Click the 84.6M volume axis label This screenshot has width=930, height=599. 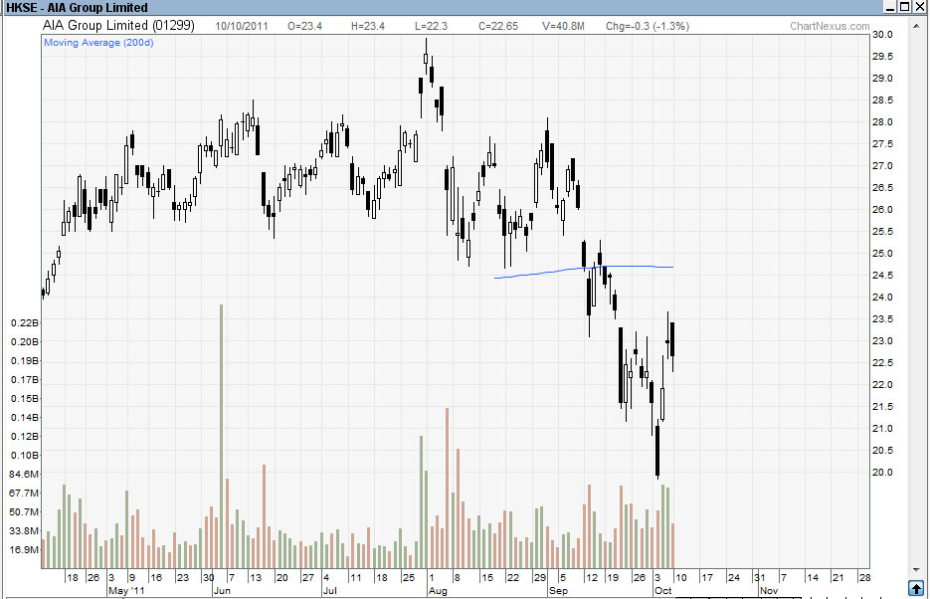pyautogui.click(x=24, y=474)
